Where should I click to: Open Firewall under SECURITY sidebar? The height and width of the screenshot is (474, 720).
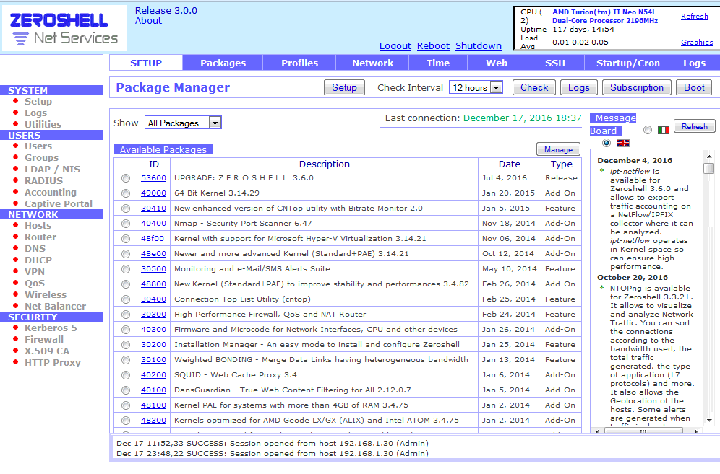point(44,339)
